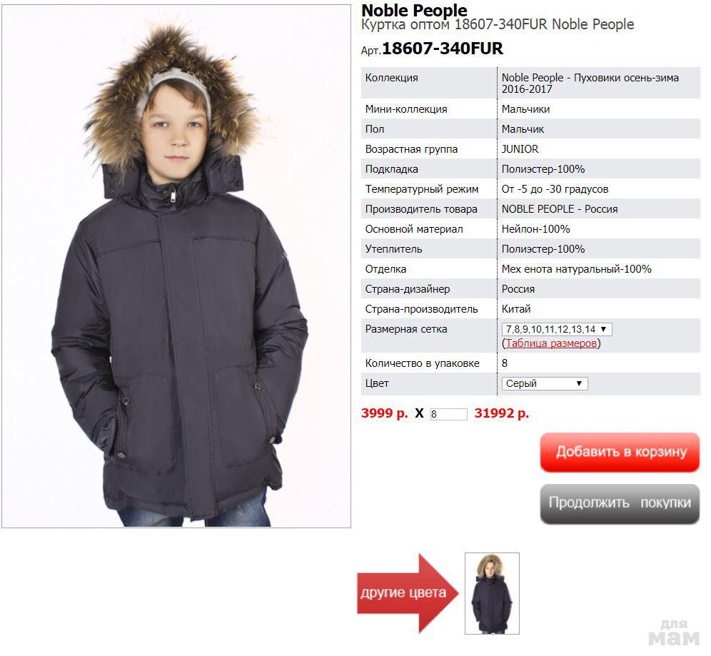
Task: Click the Размерная сетка row label
Action: click(406, 329)
